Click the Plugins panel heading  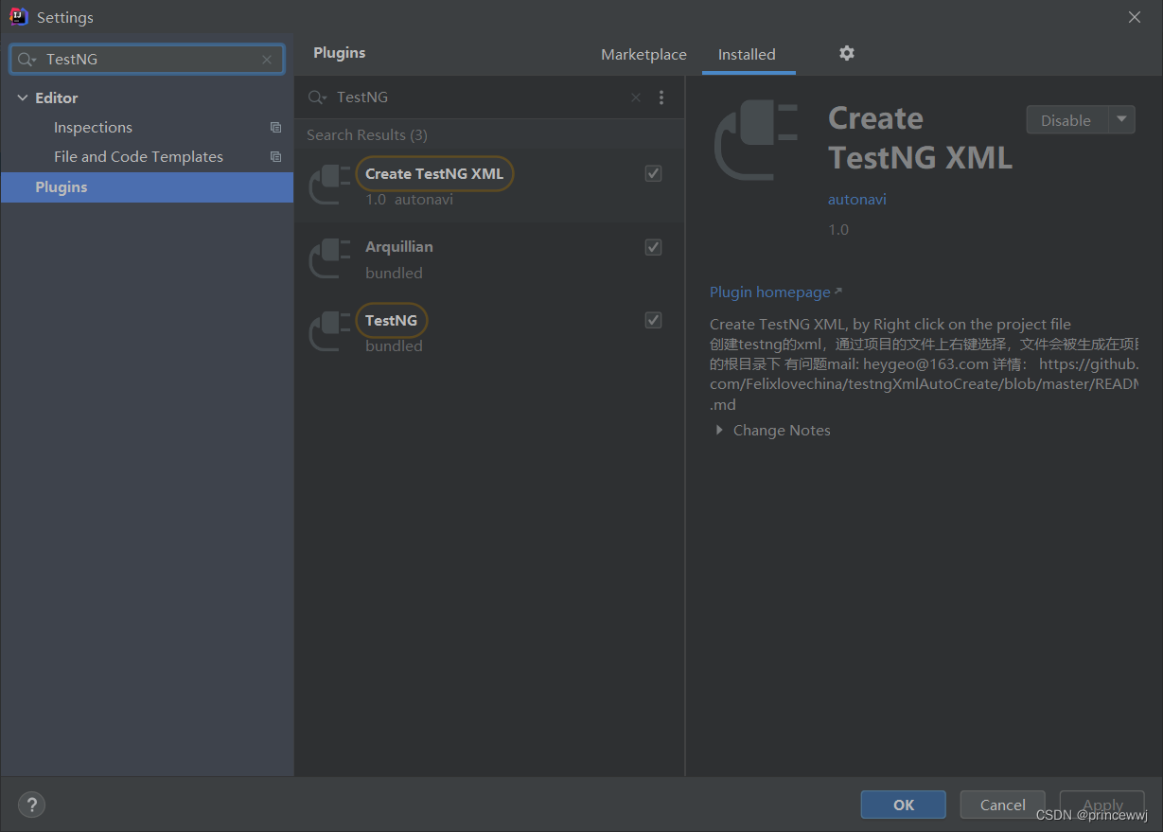pyautogui.click(x=340, y=53)
